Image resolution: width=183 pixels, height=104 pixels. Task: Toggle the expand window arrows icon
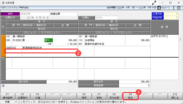tap(154, 3)
